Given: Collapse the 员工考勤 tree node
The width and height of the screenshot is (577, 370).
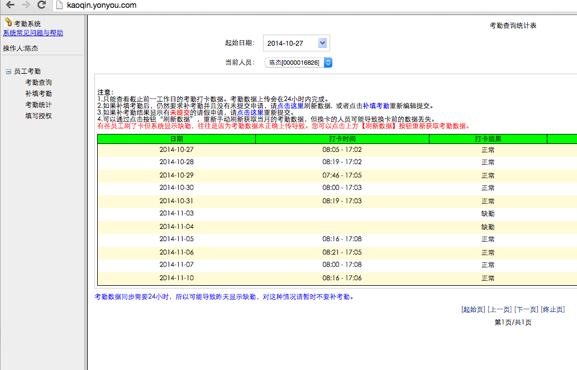Looking at the screenshot, I should (8, 71).
